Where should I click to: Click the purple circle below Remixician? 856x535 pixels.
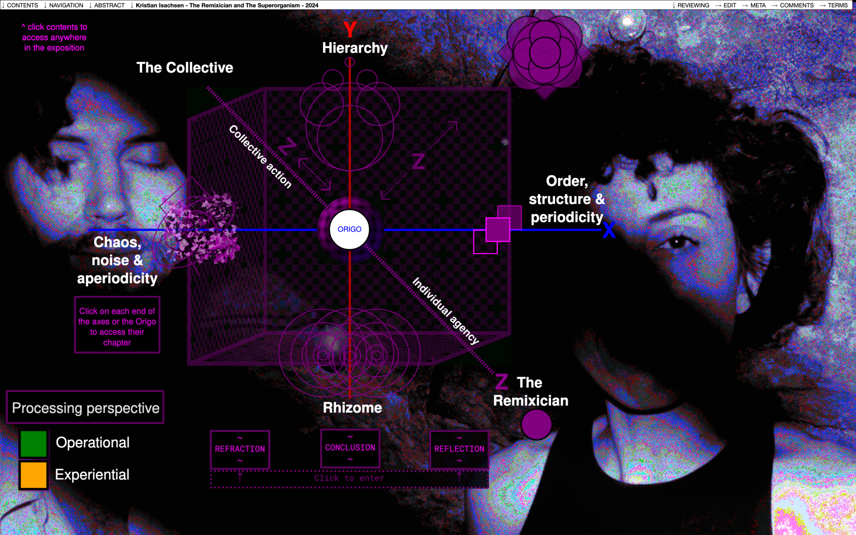click(x=536, y=424)
